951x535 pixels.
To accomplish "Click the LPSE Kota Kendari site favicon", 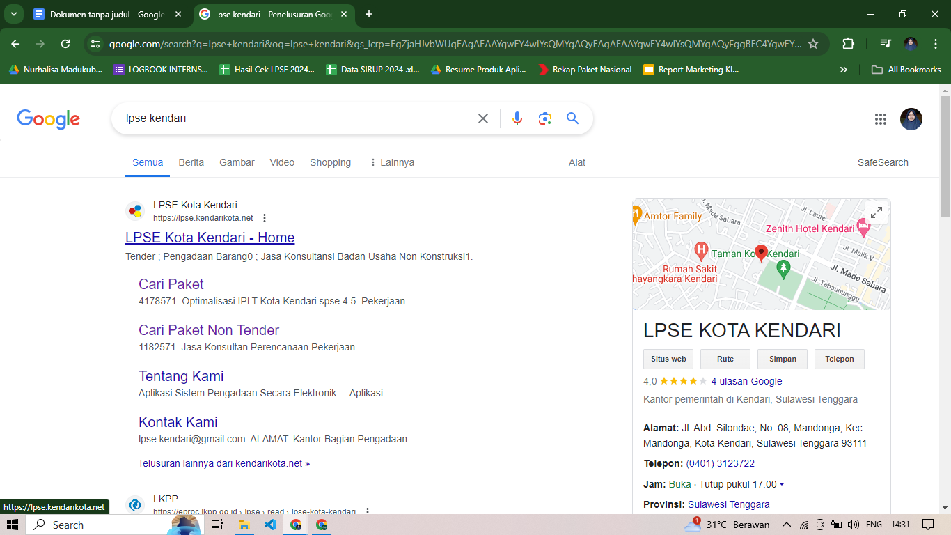I will coord(136,211).
